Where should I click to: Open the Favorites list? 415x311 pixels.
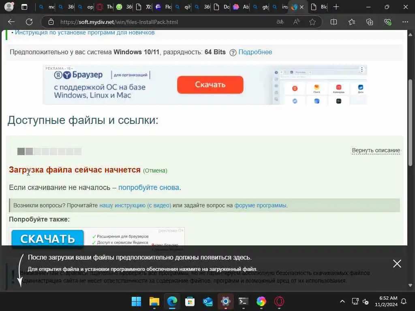(352, 22)
